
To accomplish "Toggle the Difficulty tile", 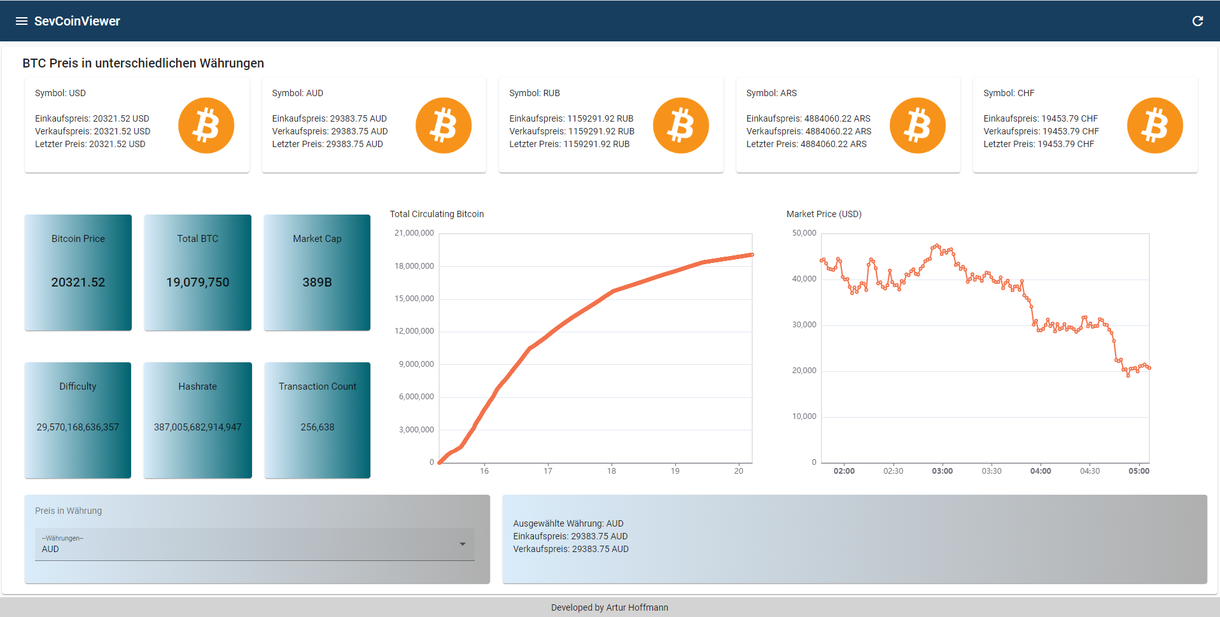I will (78, 420).
